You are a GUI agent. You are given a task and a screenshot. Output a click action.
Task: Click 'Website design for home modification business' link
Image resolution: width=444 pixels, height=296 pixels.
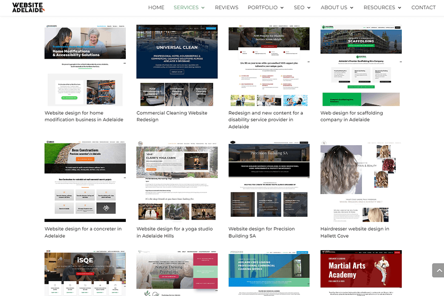(84, 116)
